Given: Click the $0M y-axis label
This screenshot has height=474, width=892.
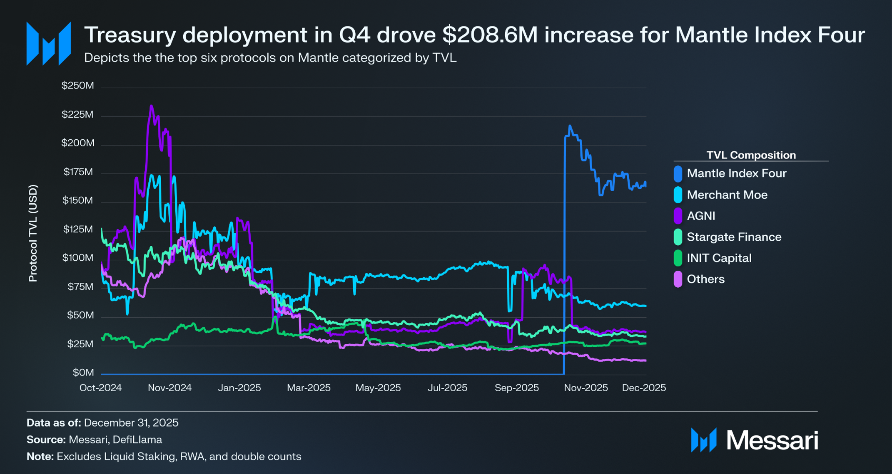Looking at the screenshot, I should point(83,373).
